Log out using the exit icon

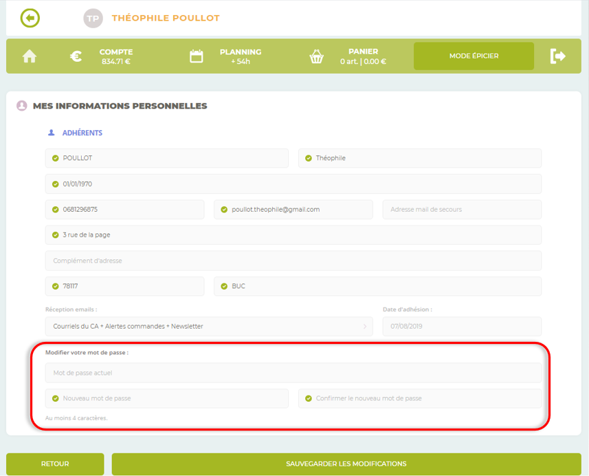click(557, 56)
